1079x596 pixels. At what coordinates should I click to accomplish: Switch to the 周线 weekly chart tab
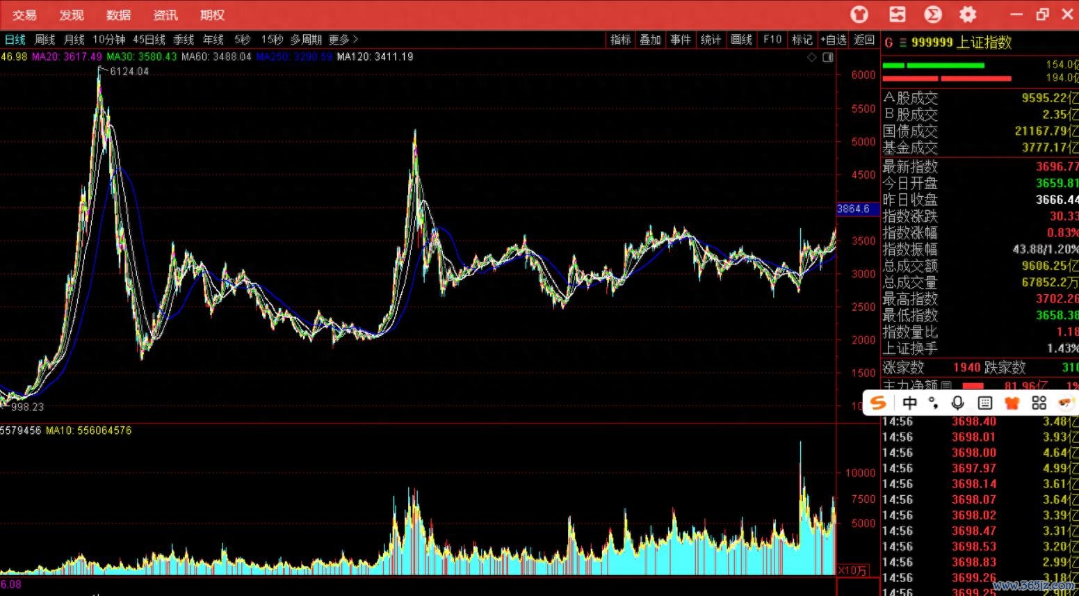(44, 40)
